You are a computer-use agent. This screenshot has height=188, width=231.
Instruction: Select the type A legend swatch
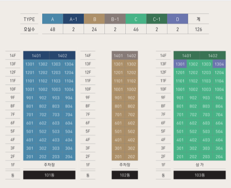click(53, 19)
